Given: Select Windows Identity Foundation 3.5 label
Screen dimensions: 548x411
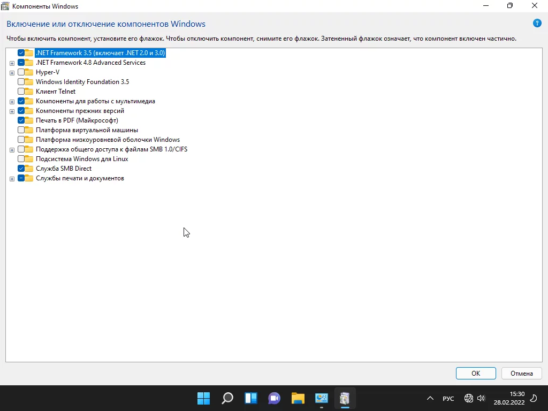Looking at the screenshot, I should click(82, 82).
